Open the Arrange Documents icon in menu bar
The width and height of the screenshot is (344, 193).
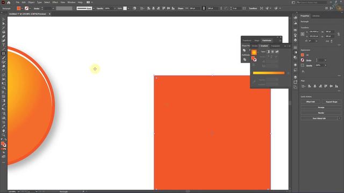click(x=88, y=2)
